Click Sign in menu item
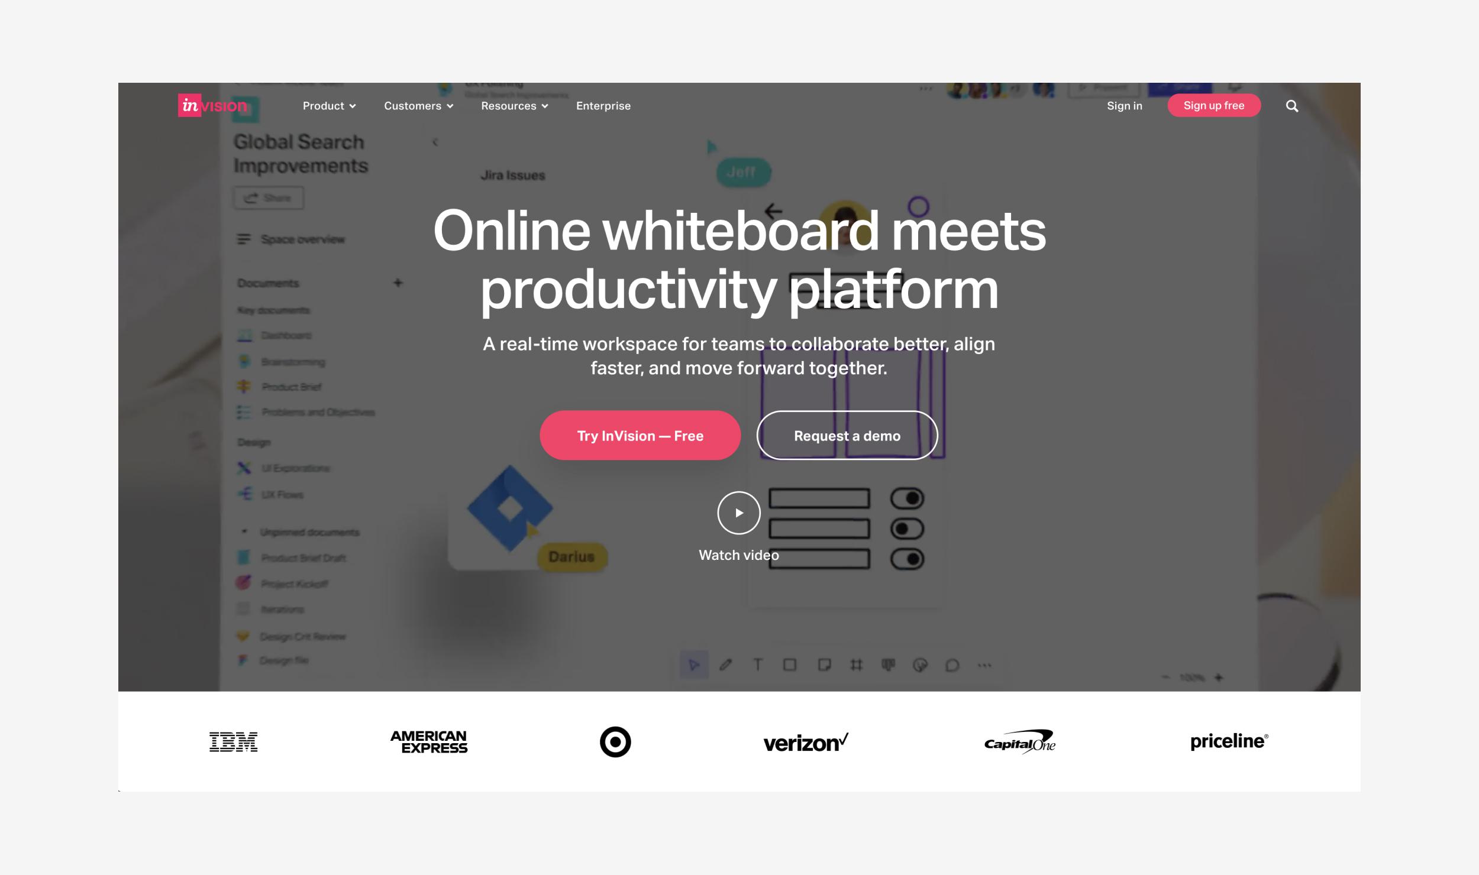Screen dimensions: 1479x875 click(1125, 105)
